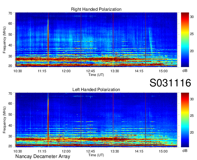This screenshot has height=160, width=197.
Task: Click the 30 dB value on lower color bar
Action: [x=192, y=99]
